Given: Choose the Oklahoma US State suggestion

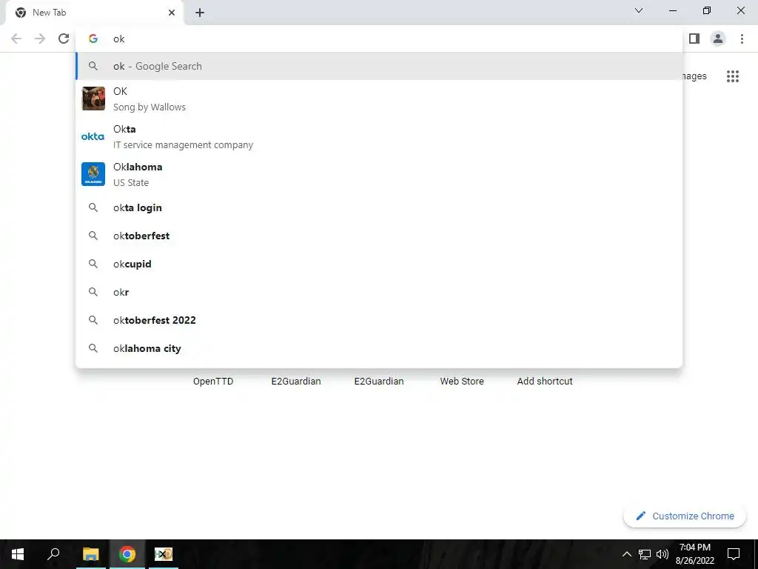Looking at the screenshot, I should [380, 174].
